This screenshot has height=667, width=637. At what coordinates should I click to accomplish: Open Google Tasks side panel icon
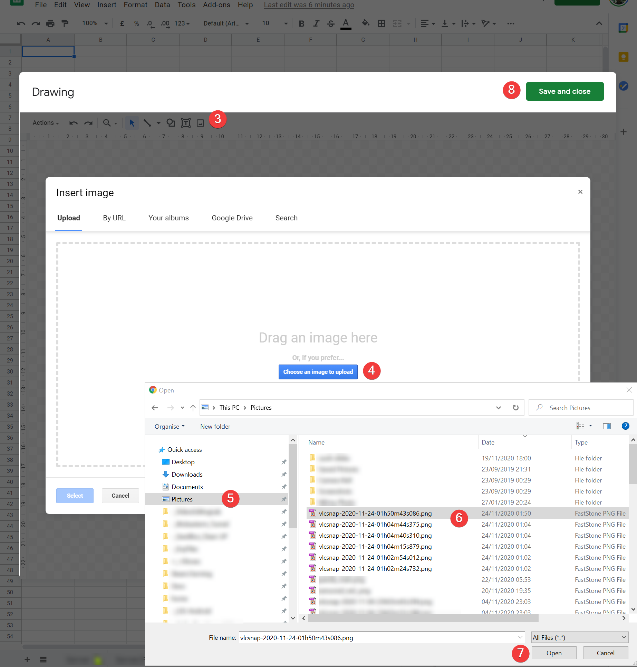coord(623,86)
